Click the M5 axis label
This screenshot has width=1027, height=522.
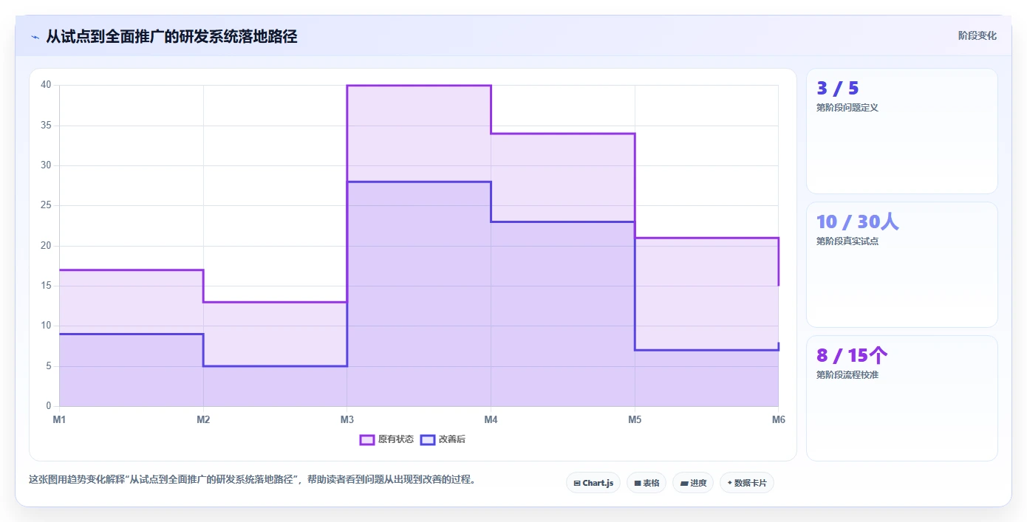635,420
